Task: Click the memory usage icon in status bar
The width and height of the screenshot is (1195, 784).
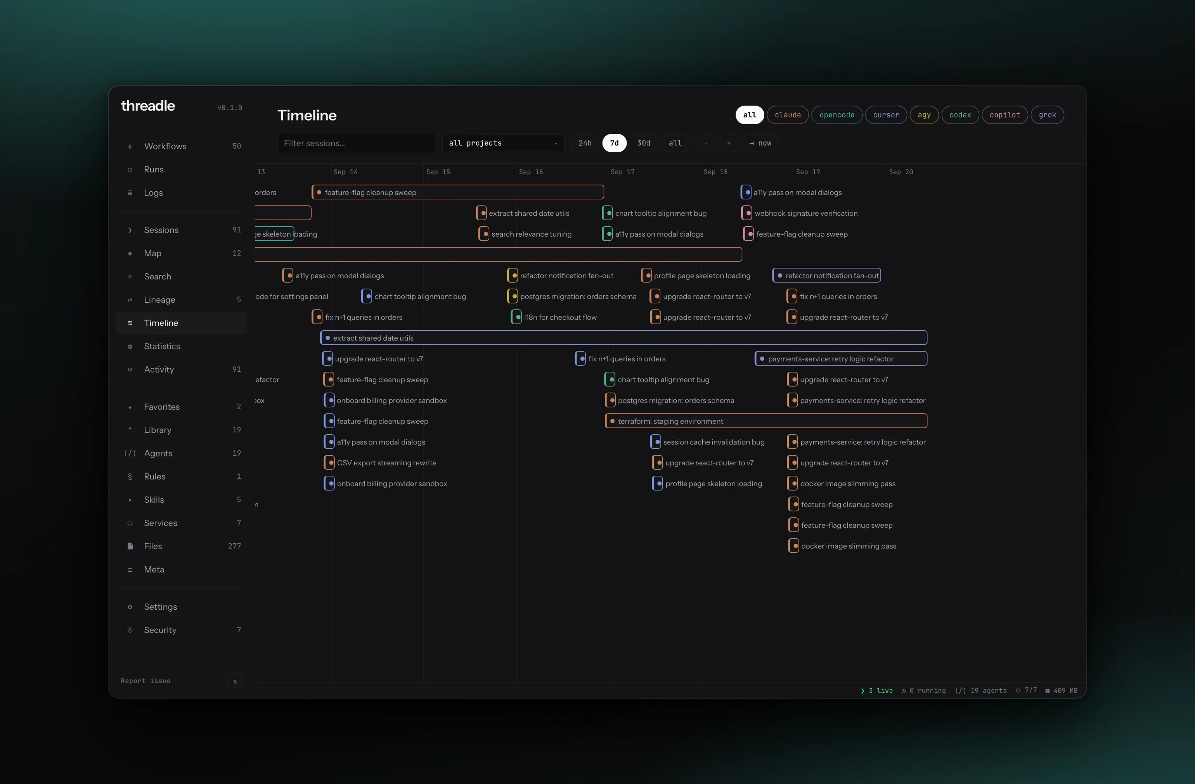Action: pyautogui.click(x=1048, y=691)
